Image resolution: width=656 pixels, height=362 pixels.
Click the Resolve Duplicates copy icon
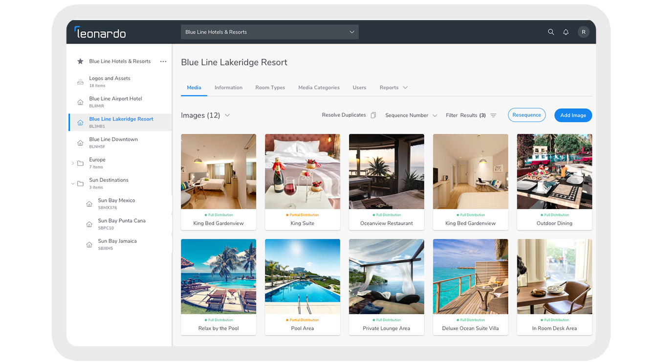tap(373, 115)
